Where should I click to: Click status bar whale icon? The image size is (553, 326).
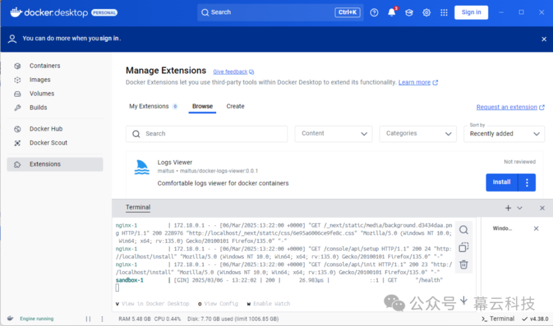click(x=10, y=319)
